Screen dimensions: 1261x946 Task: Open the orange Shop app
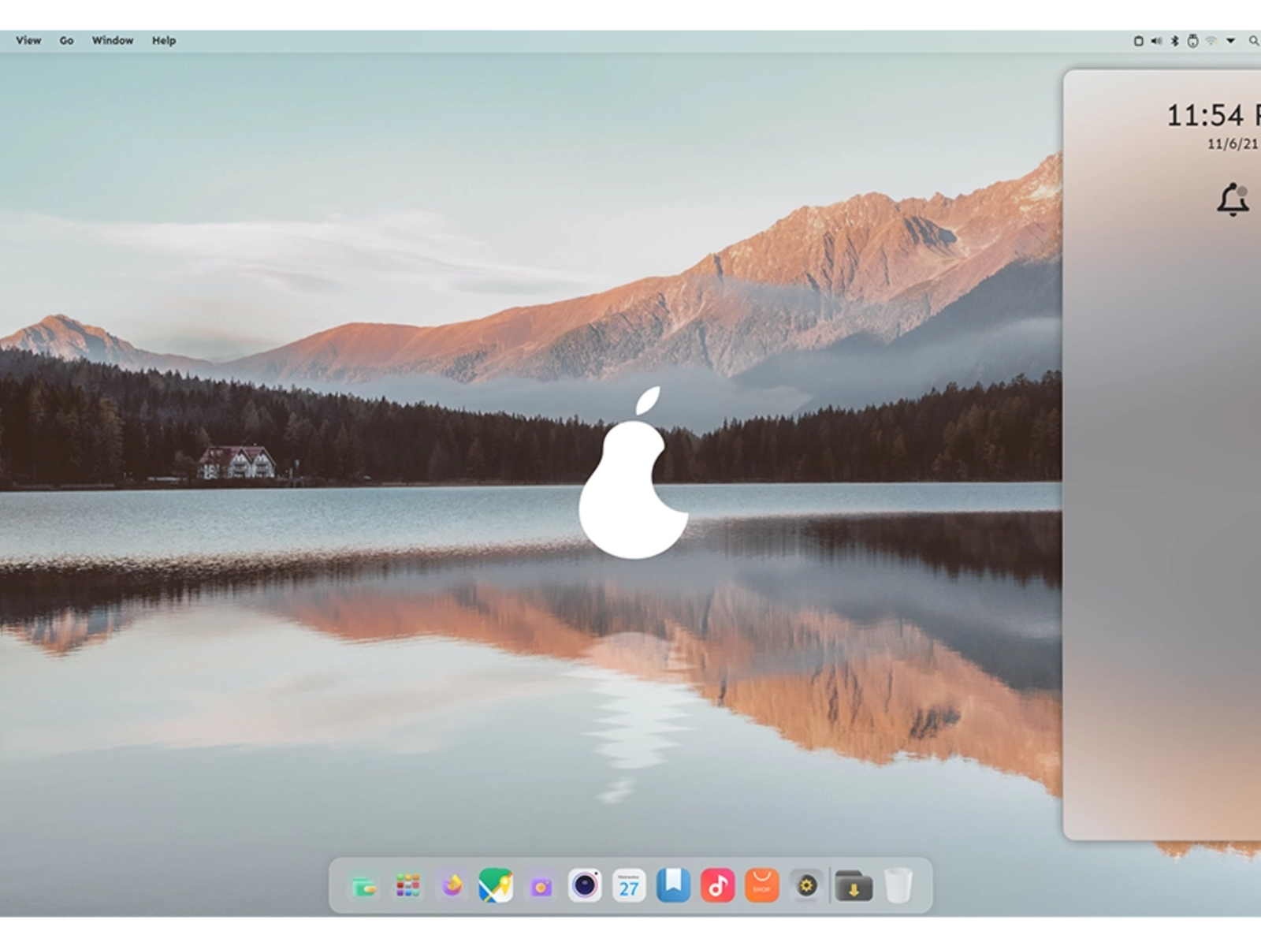pos(761,886)
